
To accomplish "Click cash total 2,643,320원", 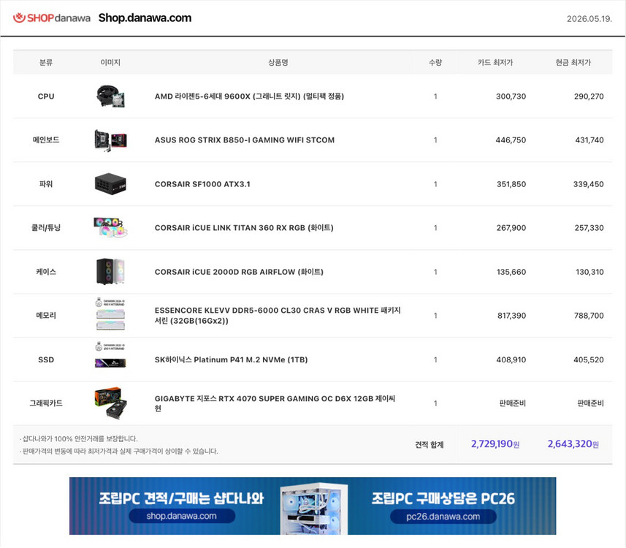I will point(573,444).
